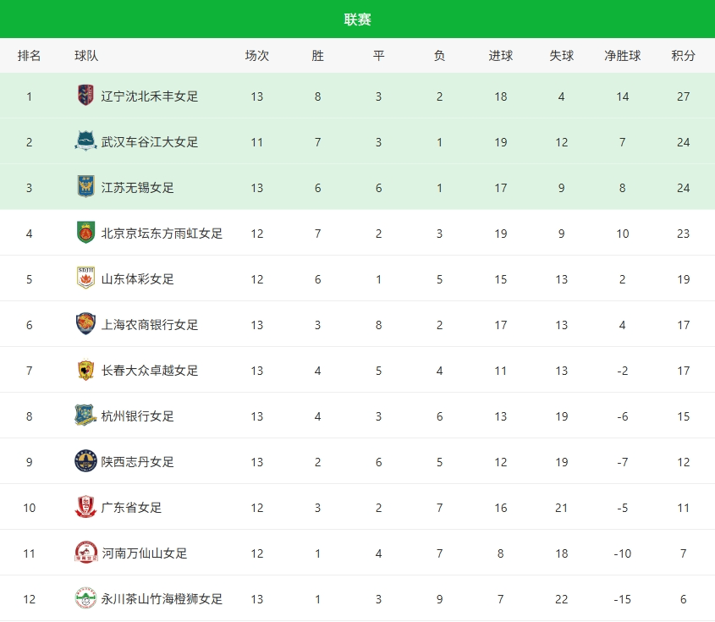The height and width of the screenshot is (622, 715).
Task: Open the 永川茶山竹海橙狮女足 team name link
Action: [162, 599]
